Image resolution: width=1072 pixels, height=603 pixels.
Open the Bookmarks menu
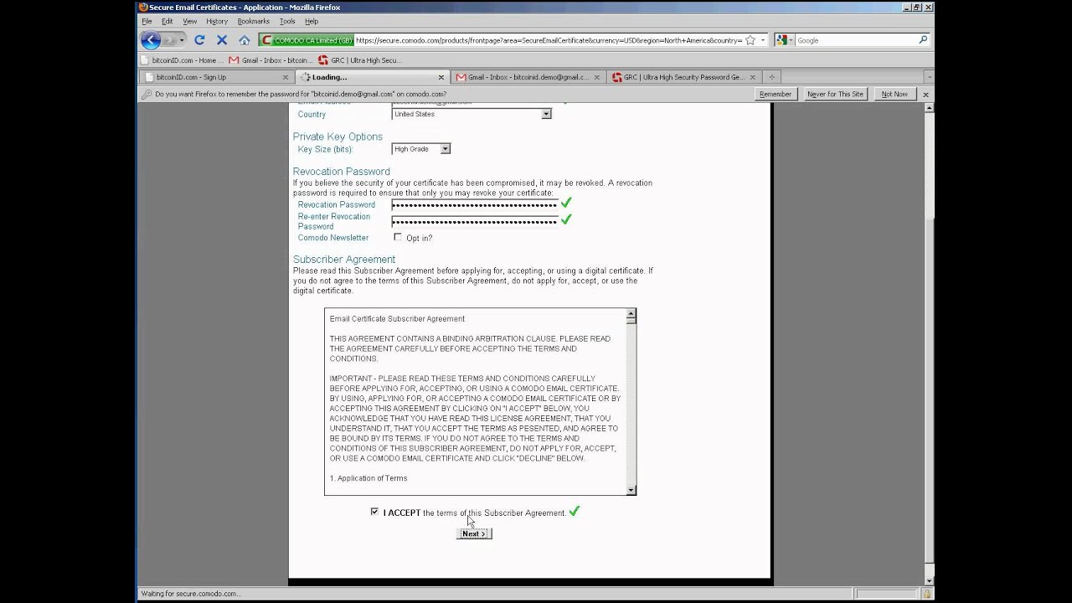253,21
